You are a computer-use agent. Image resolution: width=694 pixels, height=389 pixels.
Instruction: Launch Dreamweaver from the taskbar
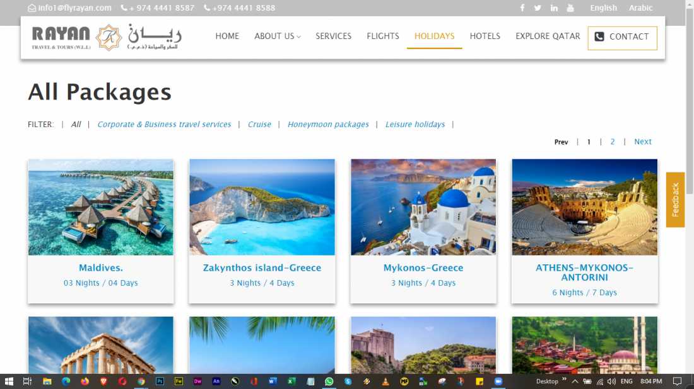[197, 381]
